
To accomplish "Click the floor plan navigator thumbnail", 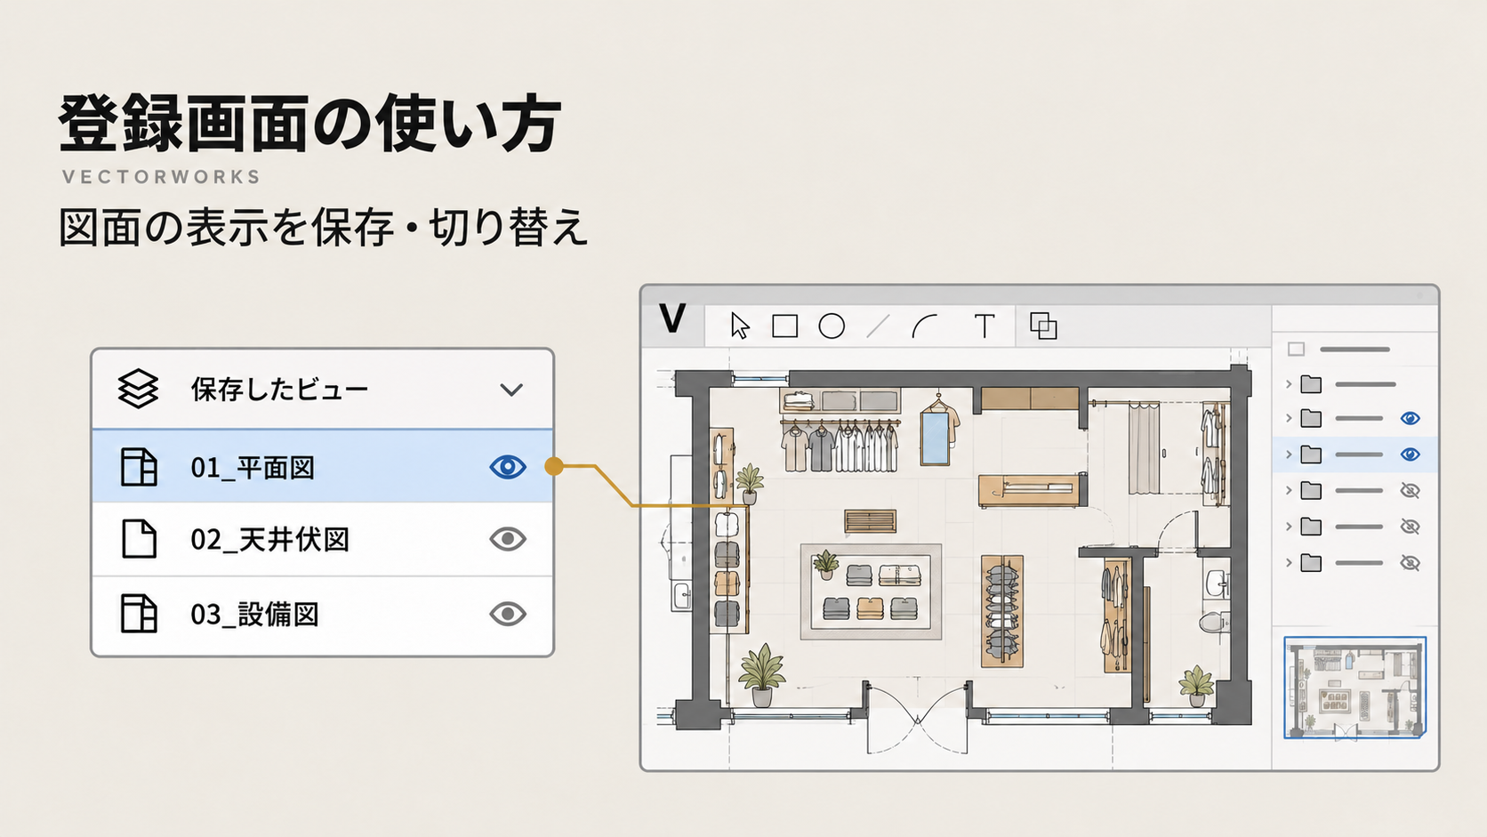I will point(1354,688).
